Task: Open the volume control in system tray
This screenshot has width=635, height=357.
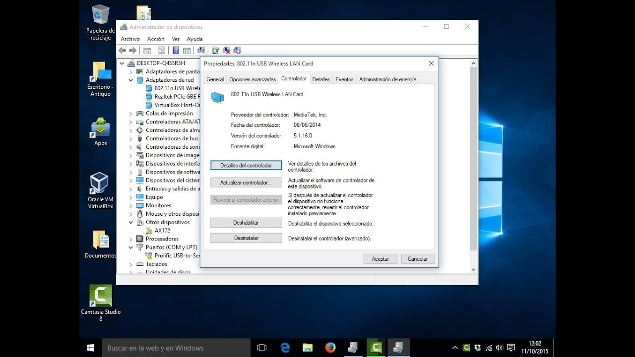Action: (x=499, y=348)
